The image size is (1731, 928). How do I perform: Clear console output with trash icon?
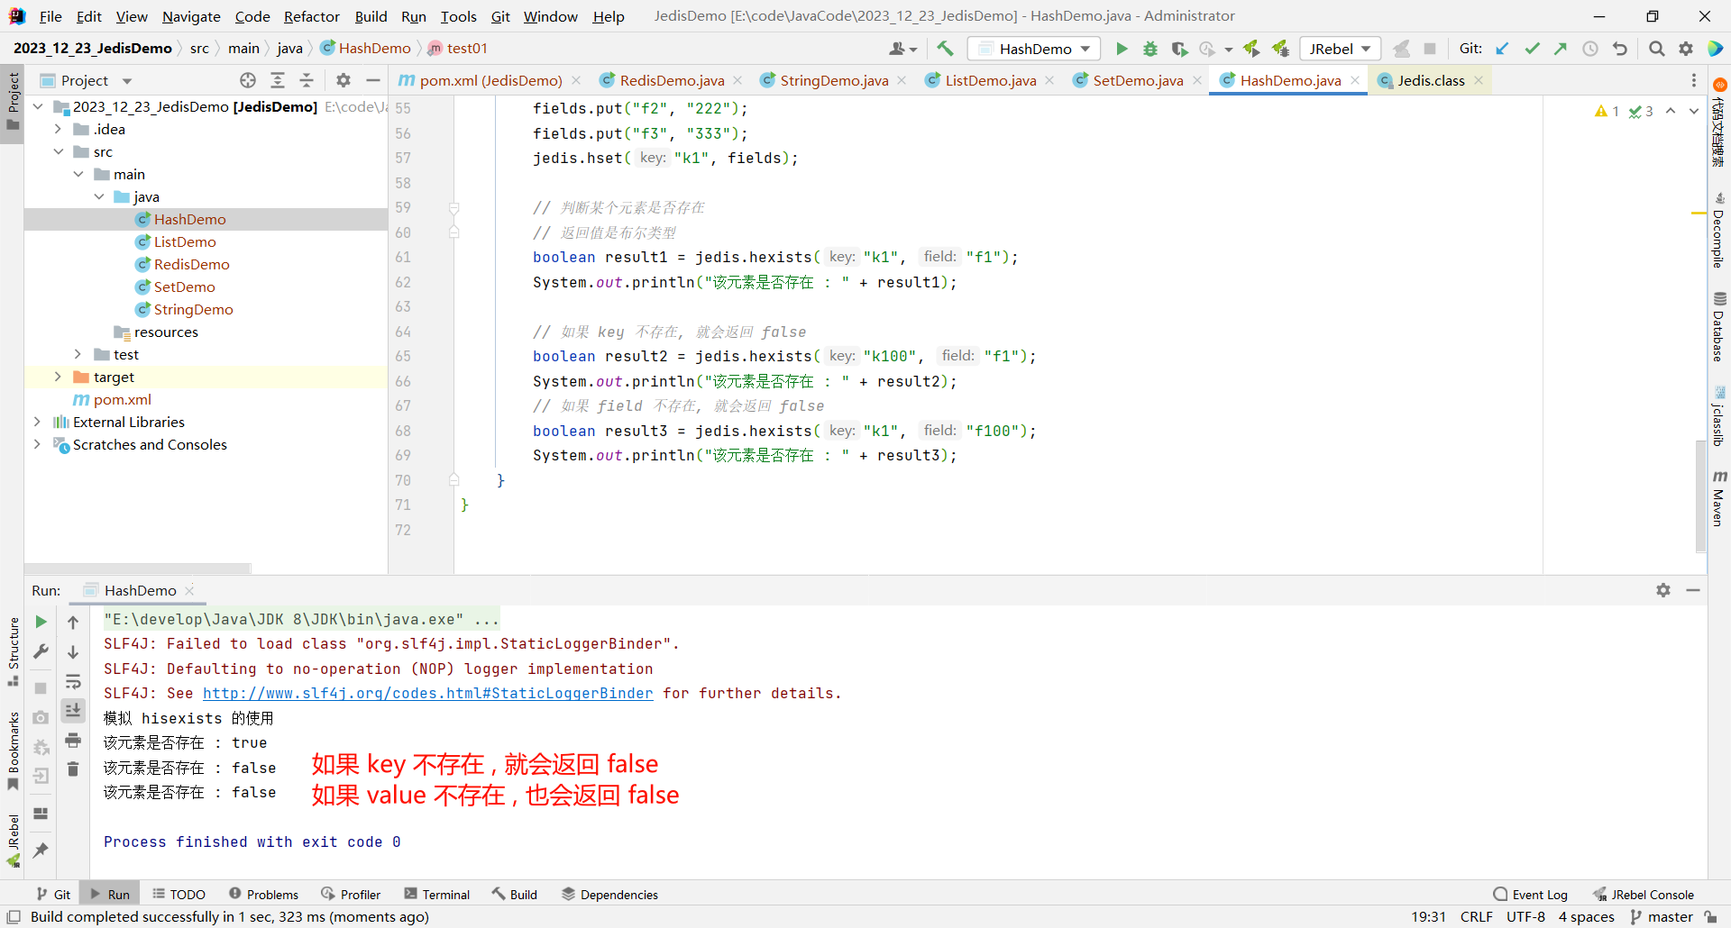pos(73,769)
